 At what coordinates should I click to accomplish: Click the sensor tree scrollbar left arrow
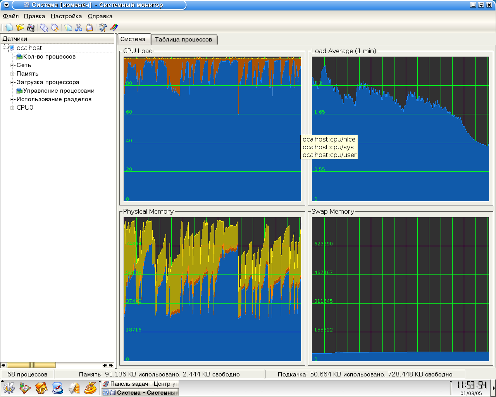tap(3, 365)
